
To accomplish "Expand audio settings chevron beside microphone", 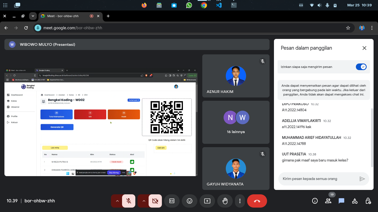I will click(117, 201).
